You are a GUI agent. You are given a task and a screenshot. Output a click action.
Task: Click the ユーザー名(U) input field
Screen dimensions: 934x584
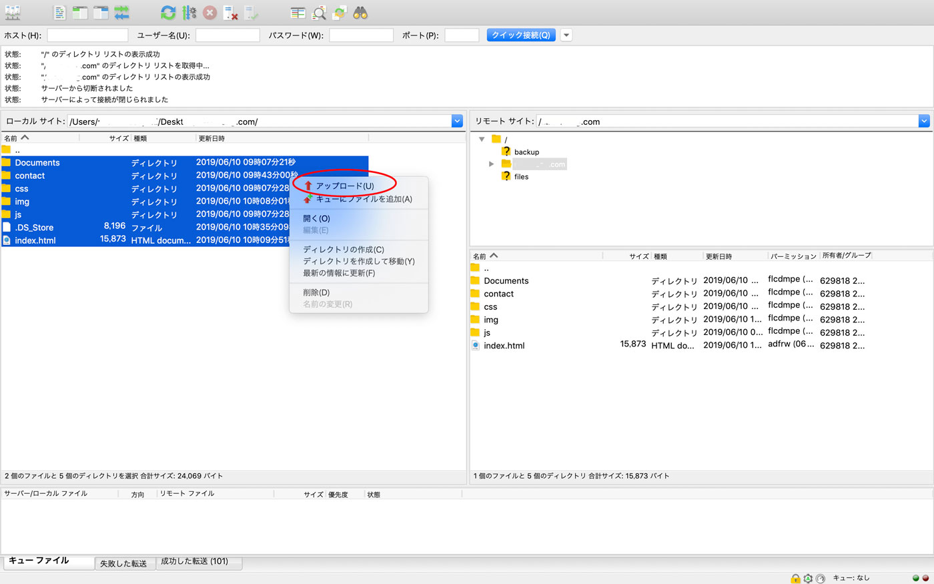tap(227, 35)
